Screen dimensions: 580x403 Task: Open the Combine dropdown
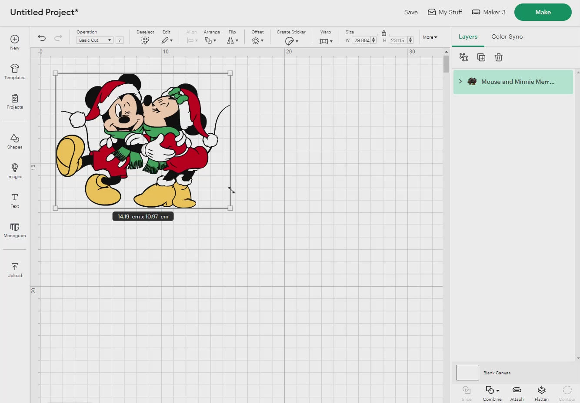pyautogui.click(x=492, y=393)
